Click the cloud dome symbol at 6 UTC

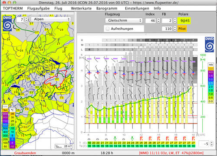89,139
